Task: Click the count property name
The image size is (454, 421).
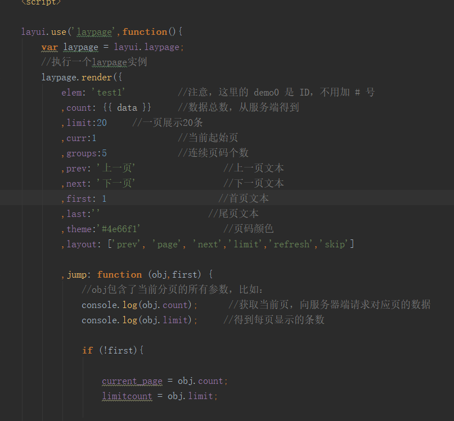Action: pyautogui.click(x=79, y=108)
